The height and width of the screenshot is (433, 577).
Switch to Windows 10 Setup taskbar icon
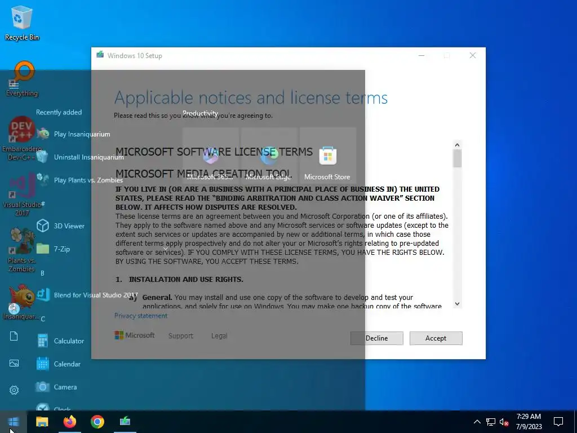(x=125, y=422)
